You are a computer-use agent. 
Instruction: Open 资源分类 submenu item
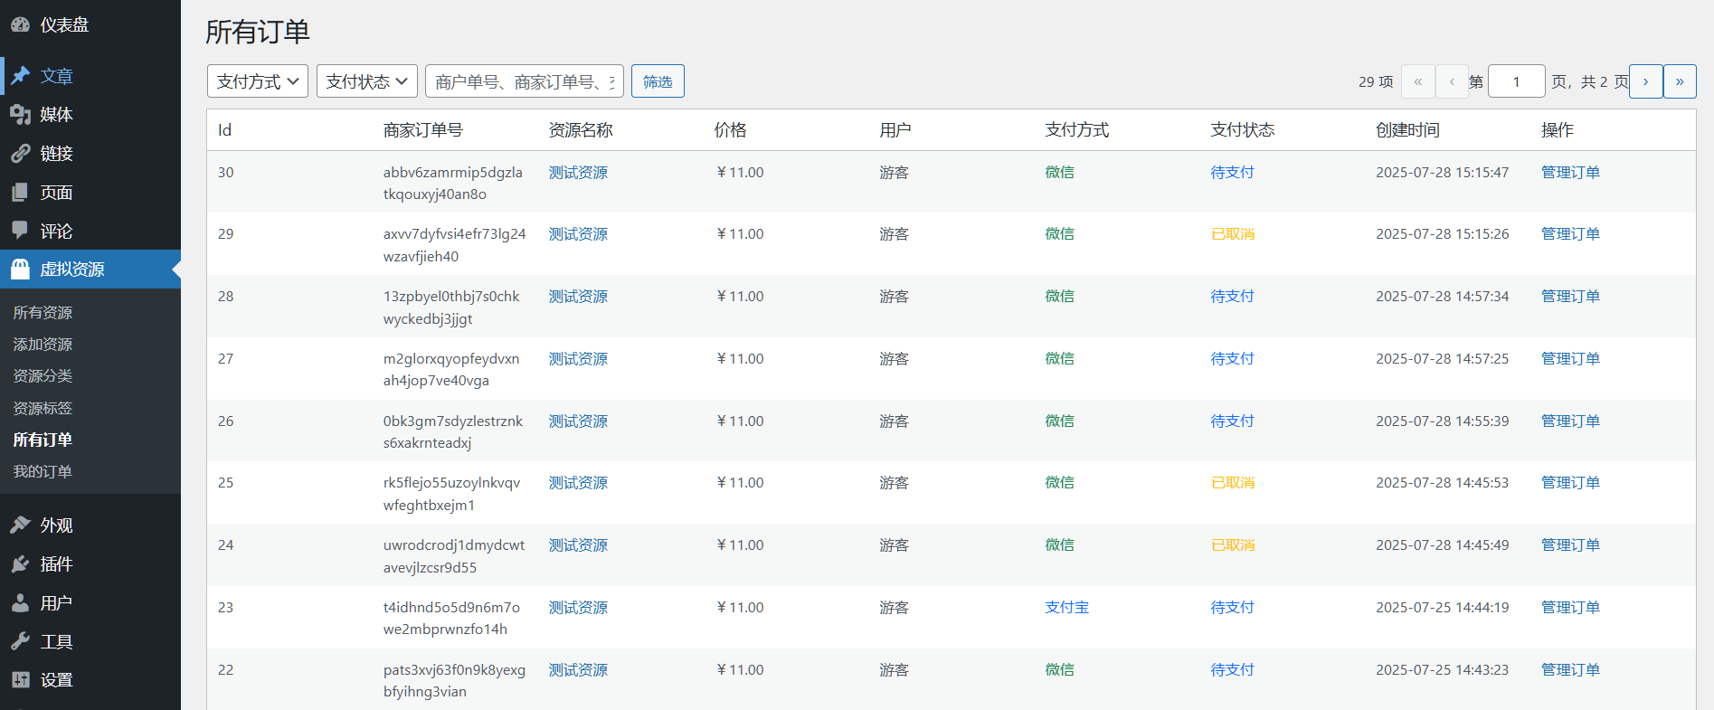click(43, 376)
